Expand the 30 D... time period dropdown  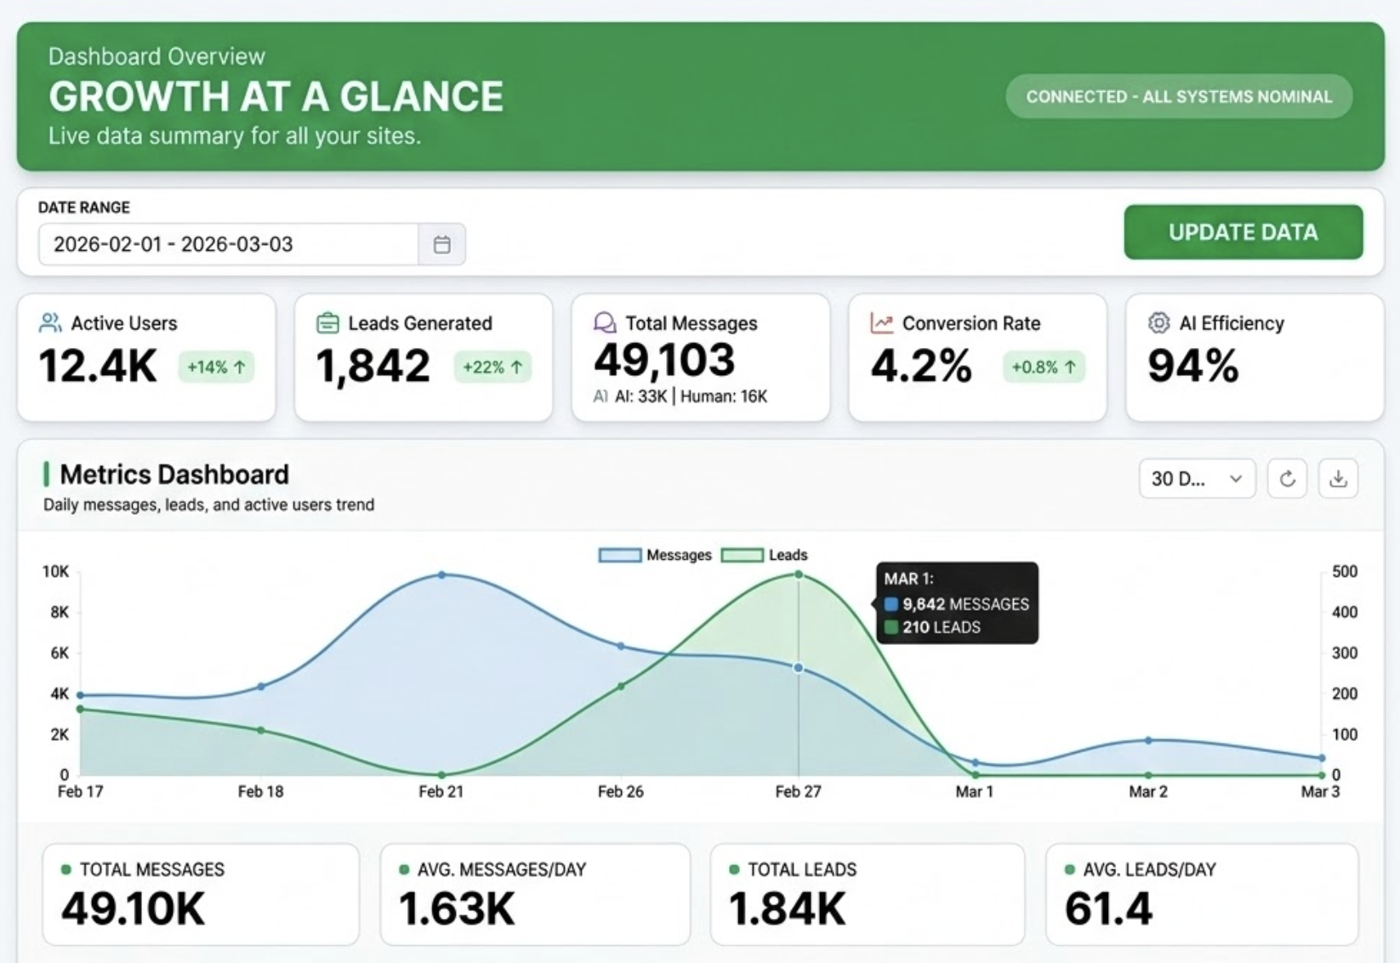(1196, 479)
